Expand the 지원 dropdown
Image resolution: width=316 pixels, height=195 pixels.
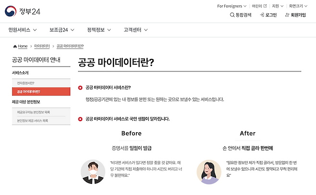point(278,6)
